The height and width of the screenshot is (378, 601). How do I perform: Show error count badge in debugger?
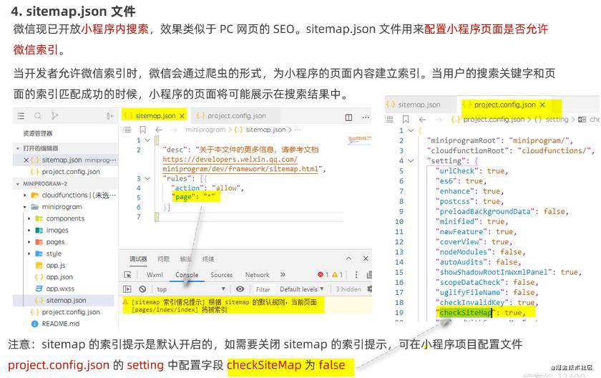(323, 274)
